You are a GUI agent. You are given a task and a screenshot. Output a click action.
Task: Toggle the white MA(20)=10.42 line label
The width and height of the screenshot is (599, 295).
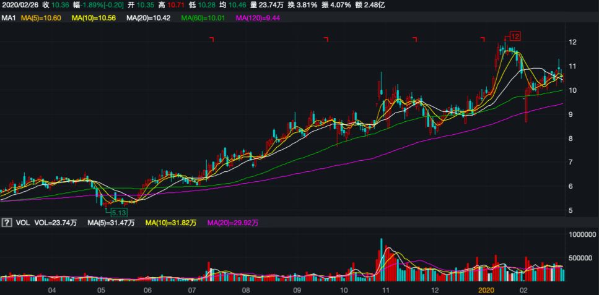(149, 19)
